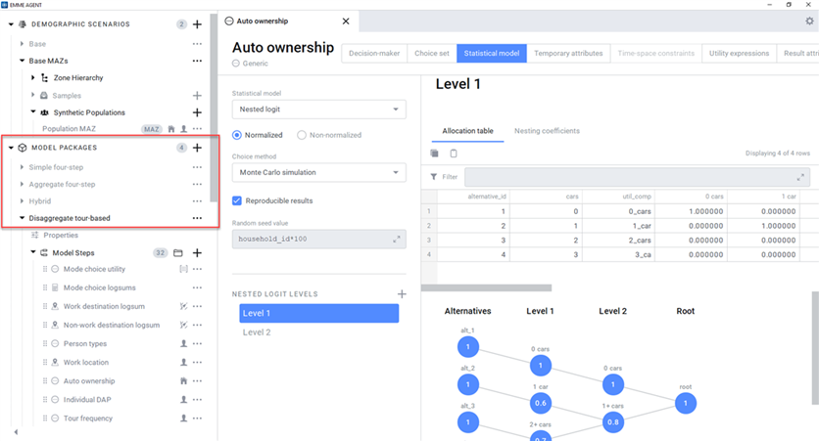819x441 pixels.
Task: Open more options for Disaggregate tour-based
Action: point(197,218)
